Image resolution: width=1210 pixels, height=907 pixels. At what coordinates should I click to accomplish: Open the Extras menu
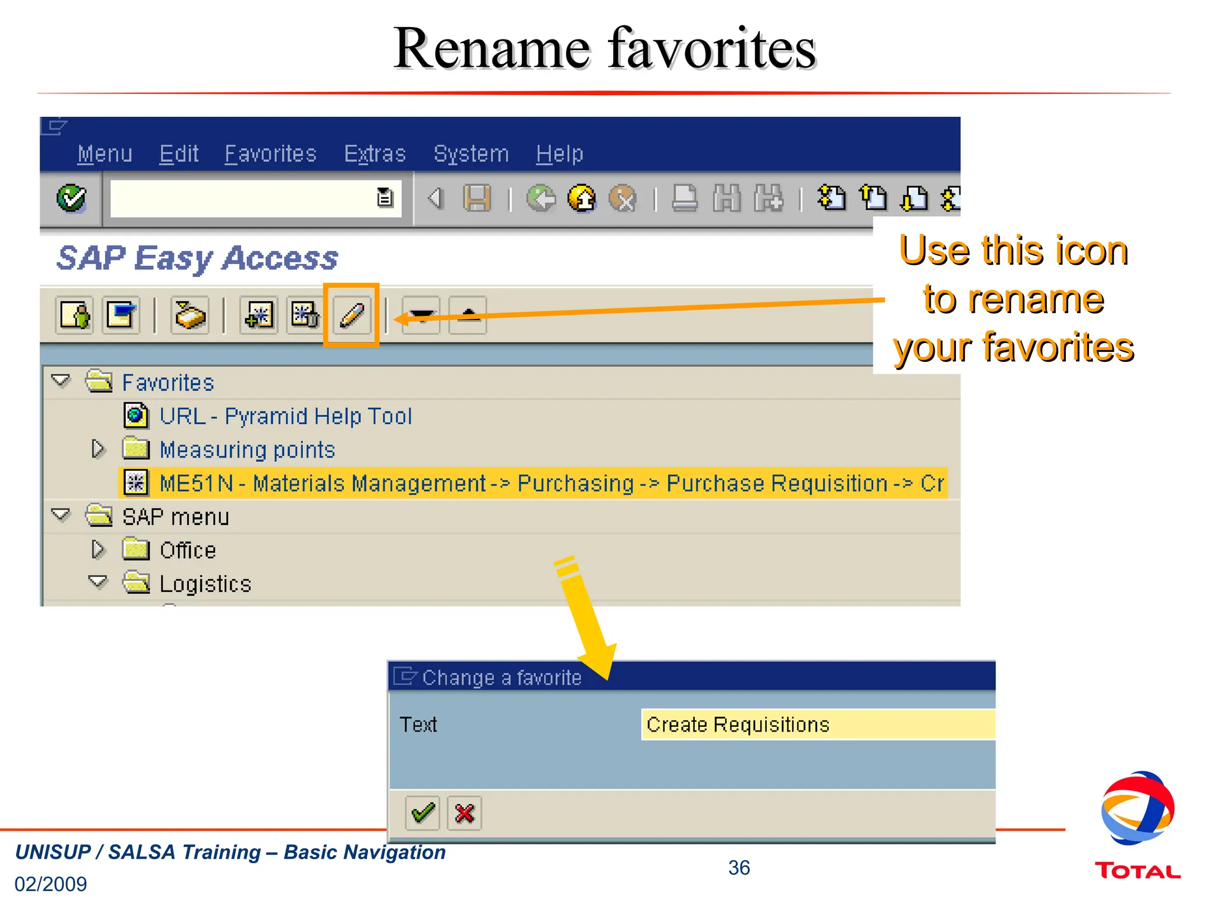click(x=375, y=154)
